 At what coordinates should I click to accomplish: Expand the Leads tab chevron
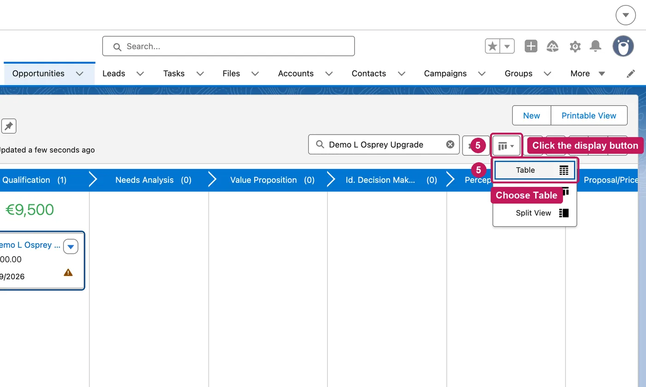(140, 74)
